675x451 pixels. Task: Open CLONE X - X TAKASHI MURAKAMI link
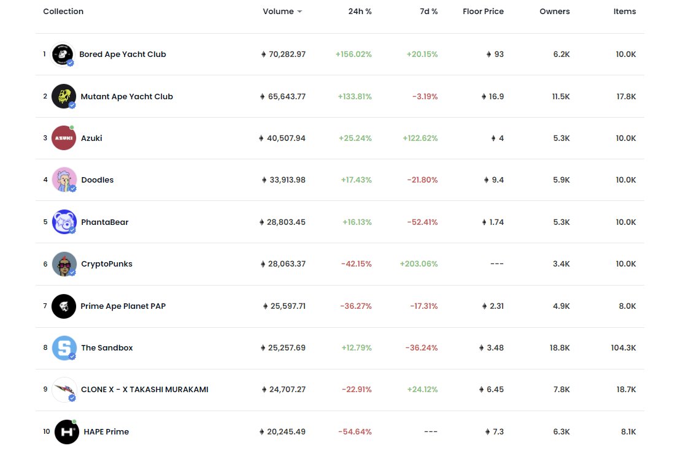(x=145, y=390)
